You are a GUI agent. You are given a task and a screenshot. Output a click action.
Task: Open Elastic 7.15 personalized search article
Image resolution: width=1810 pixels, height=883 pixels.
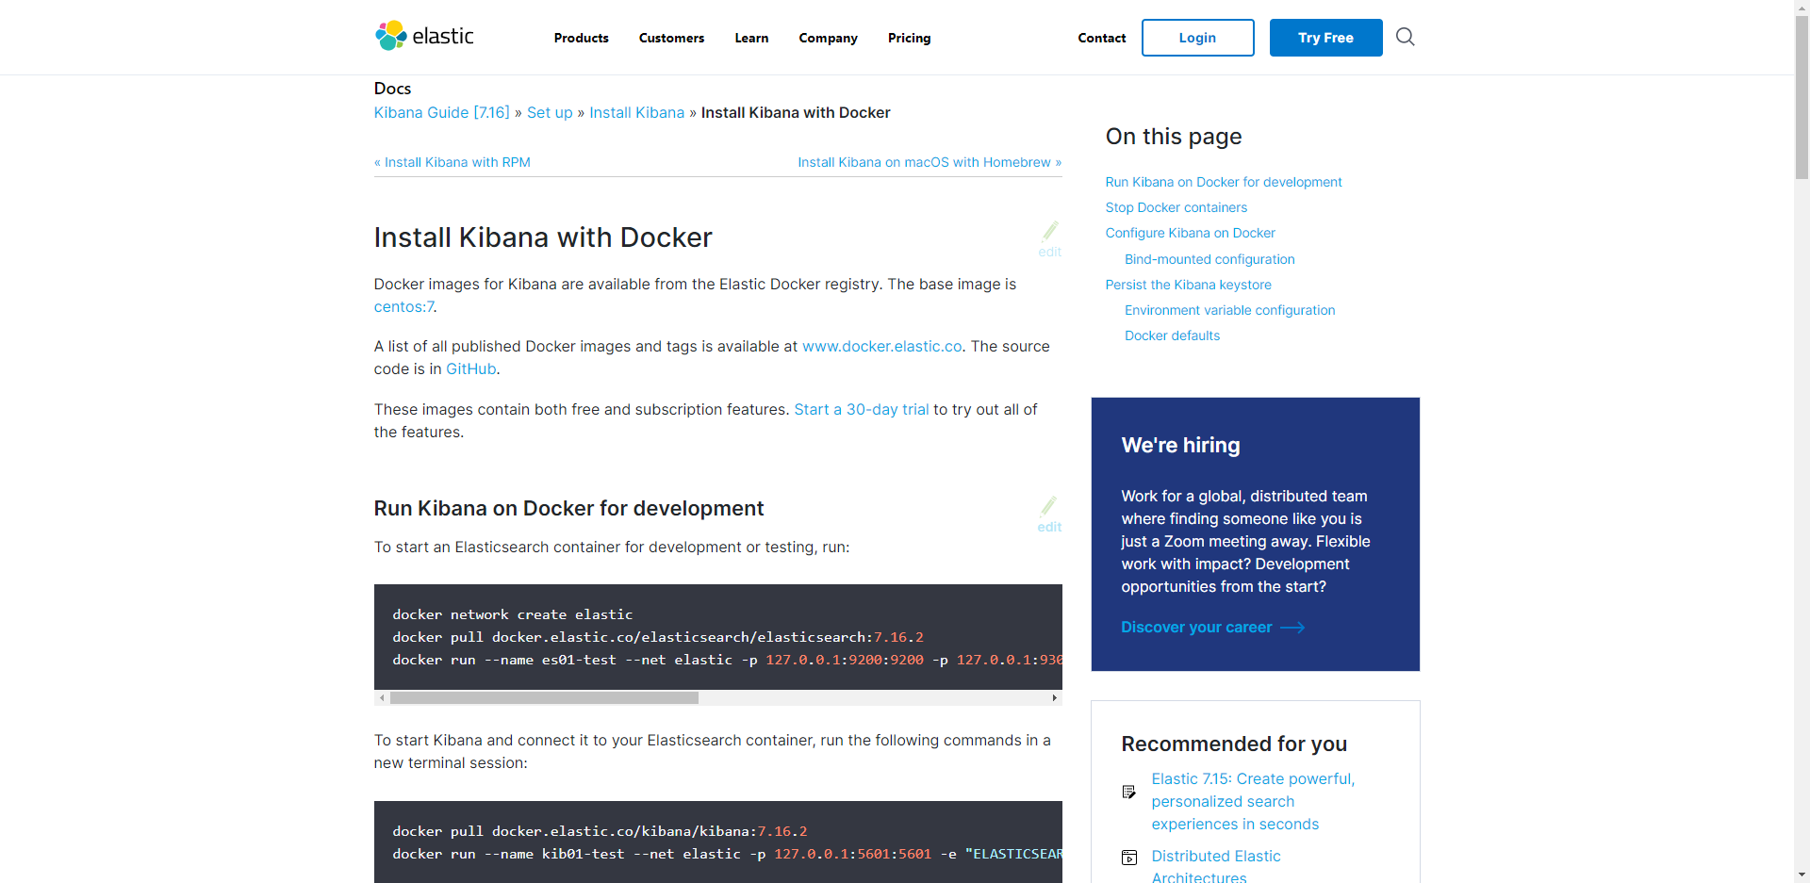(x=1253, y=801)
